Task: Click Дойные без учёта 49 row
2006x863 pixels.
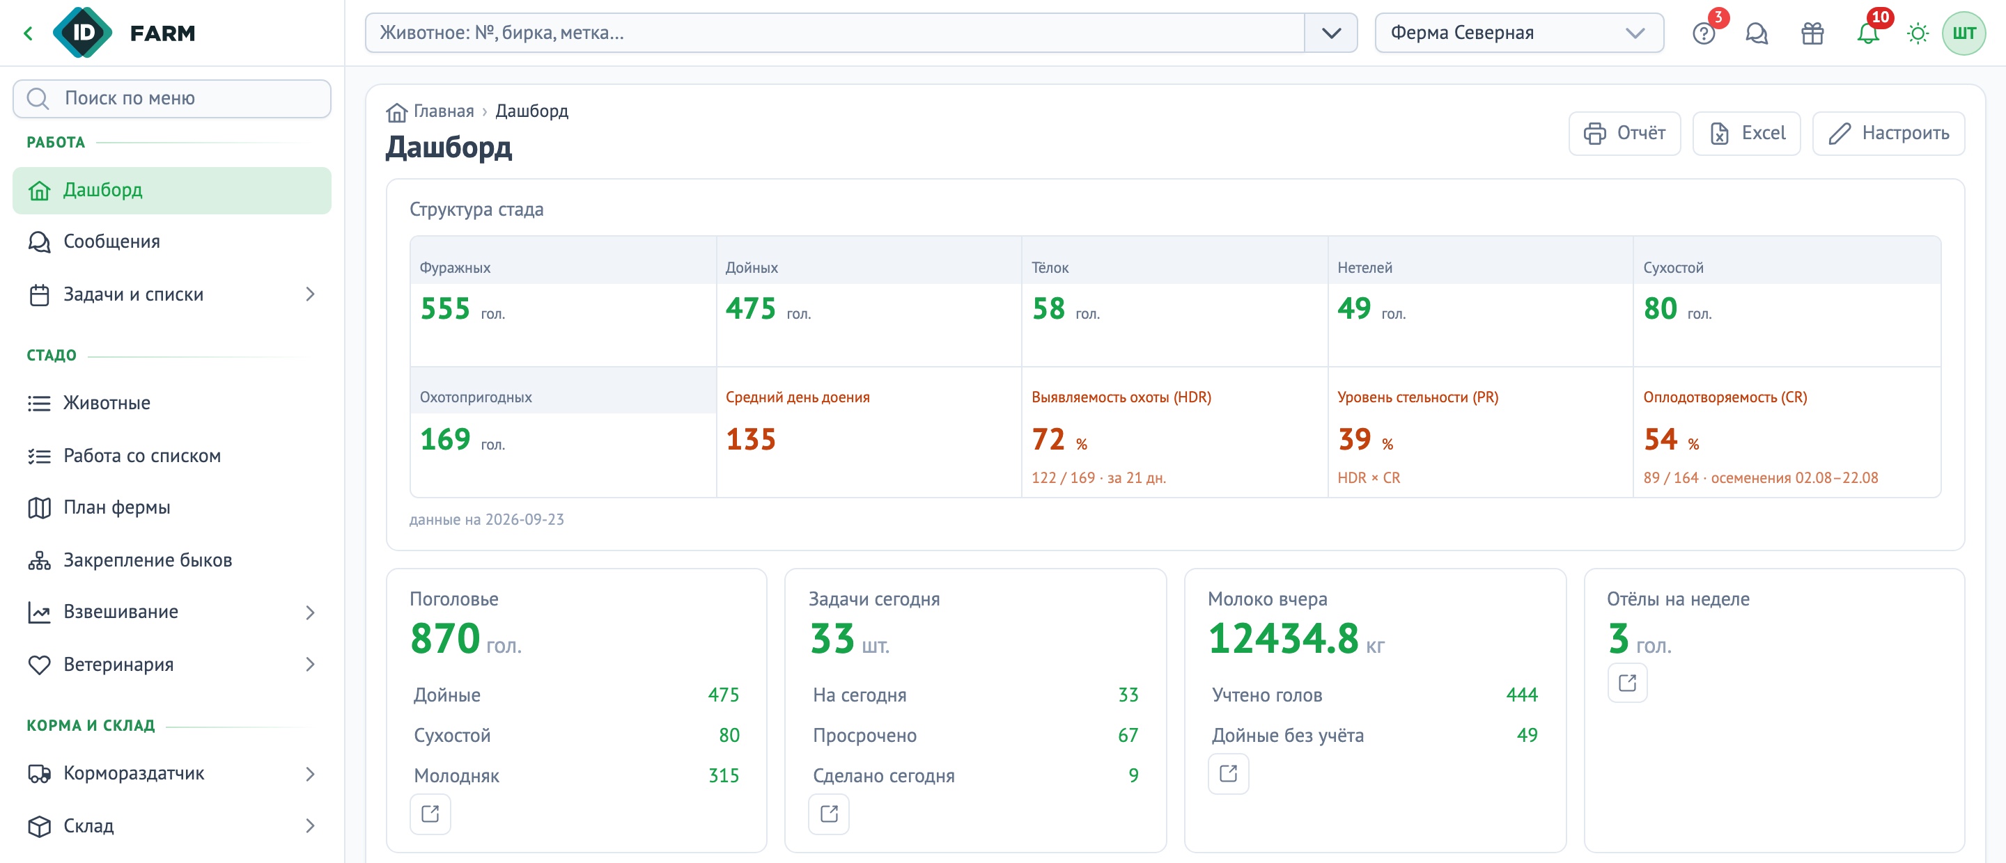Action: [x=1374, y=735]
